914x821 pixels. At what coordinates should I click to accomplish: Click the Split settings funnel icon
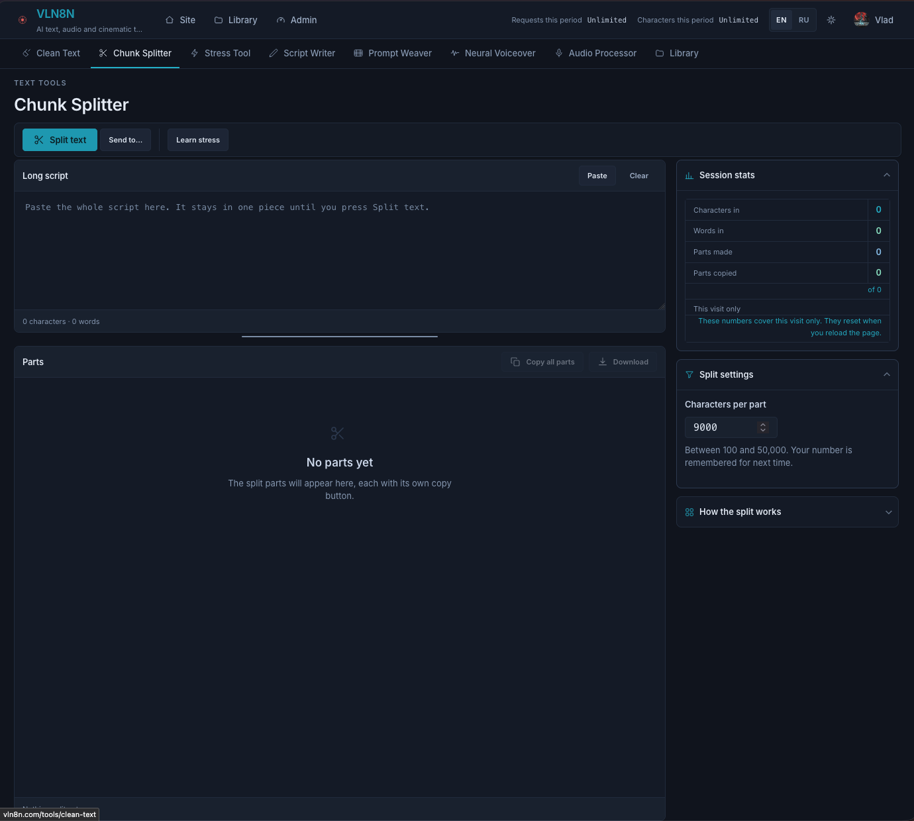[x=689, y=375]
